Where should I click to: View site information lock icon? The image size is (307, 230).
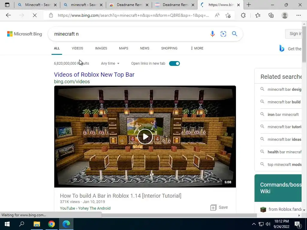coord(51,15)
